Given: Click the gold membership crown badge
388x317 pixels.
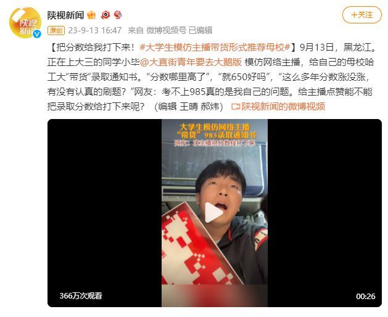Looking at the screenshot, I should 91,15.
